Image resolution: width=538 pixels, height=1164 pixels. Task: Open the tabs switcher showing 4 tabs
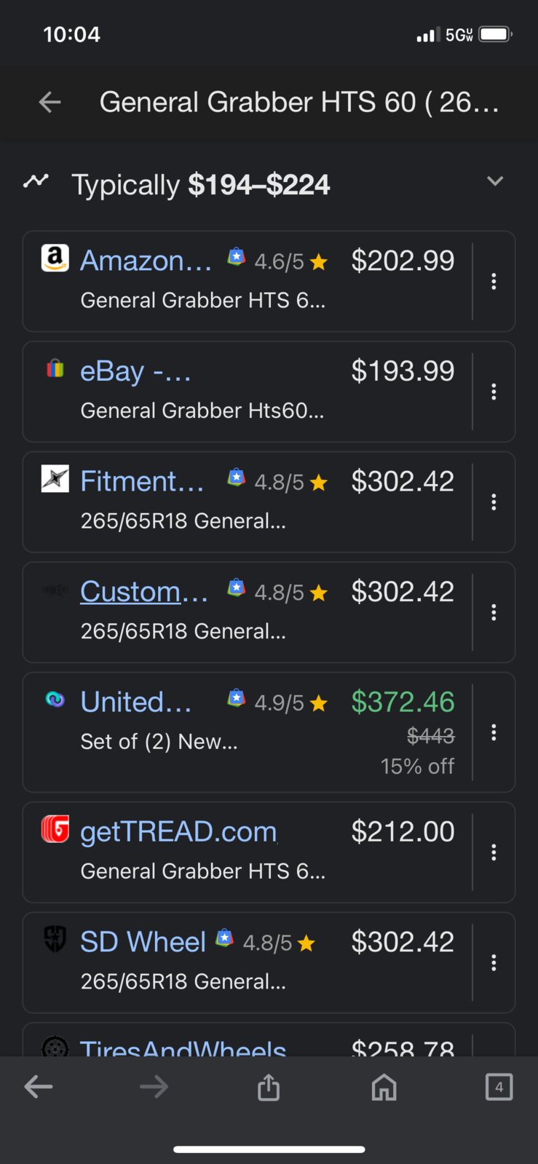(499, 1087)
